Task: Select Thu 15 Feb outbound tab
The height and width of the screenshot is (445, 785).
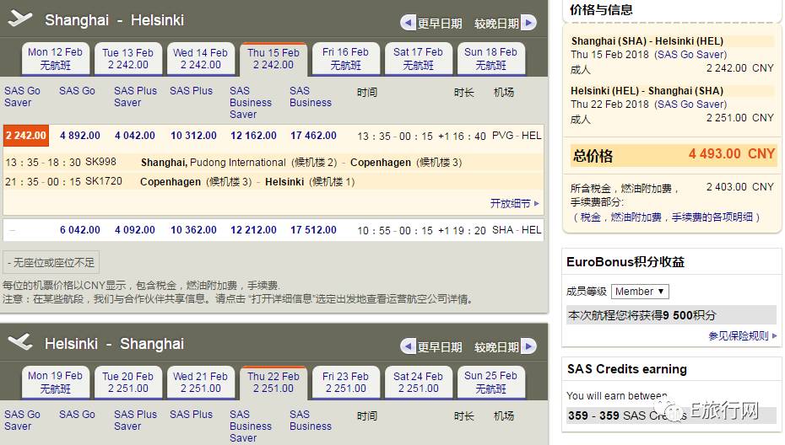Action: click(x=273, y=58)
